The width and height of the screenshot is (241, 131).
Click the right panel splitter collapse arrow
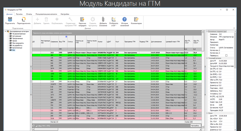click(205, 67)
